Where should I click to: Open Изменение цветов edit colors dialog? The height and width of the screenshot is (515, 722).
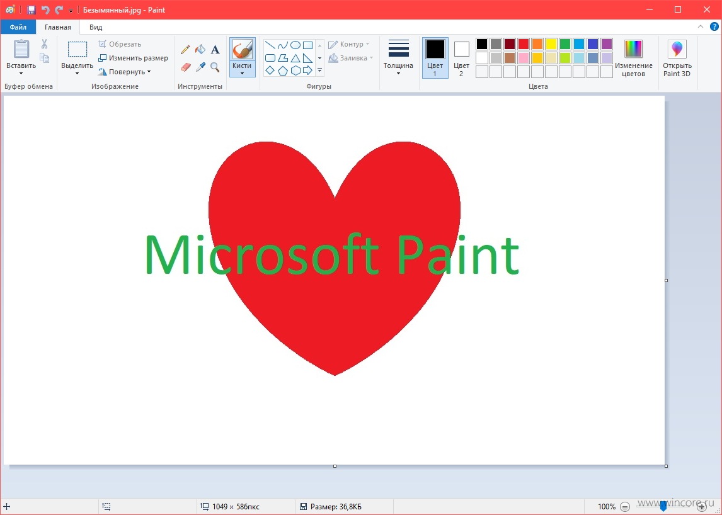click(634, 58)
